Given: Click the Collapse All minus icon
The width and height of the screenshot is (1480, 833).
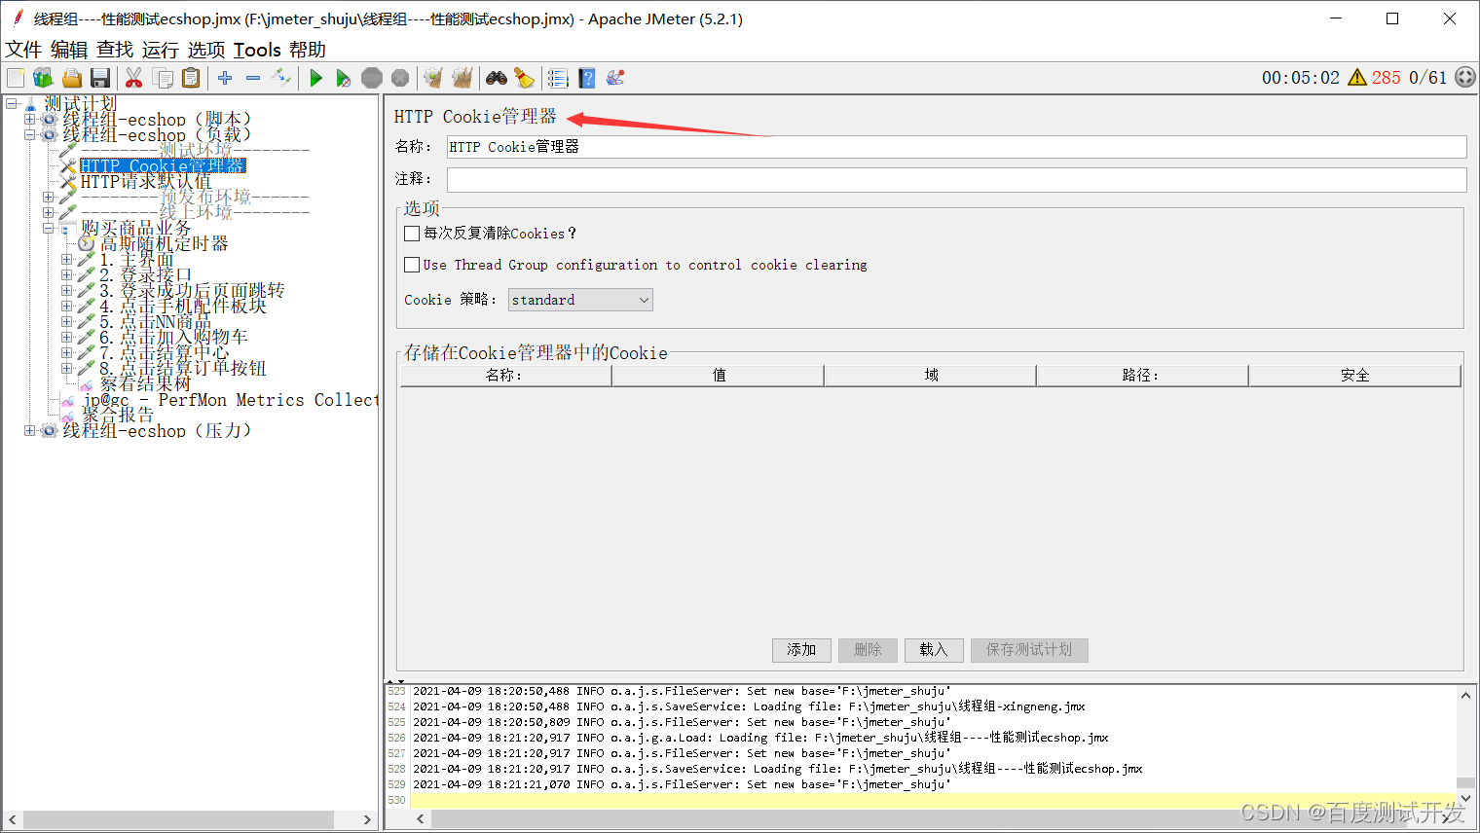Looking at the screenshot, I should tap(253, 78).
